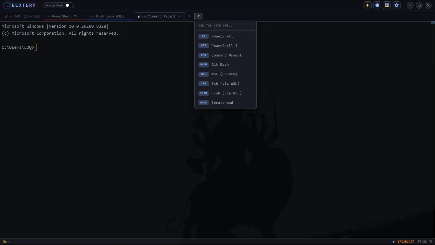
Task: Click the "Microsoft Windows [Version 10.0.26200.8328]" line
Action: click(55, 26)
